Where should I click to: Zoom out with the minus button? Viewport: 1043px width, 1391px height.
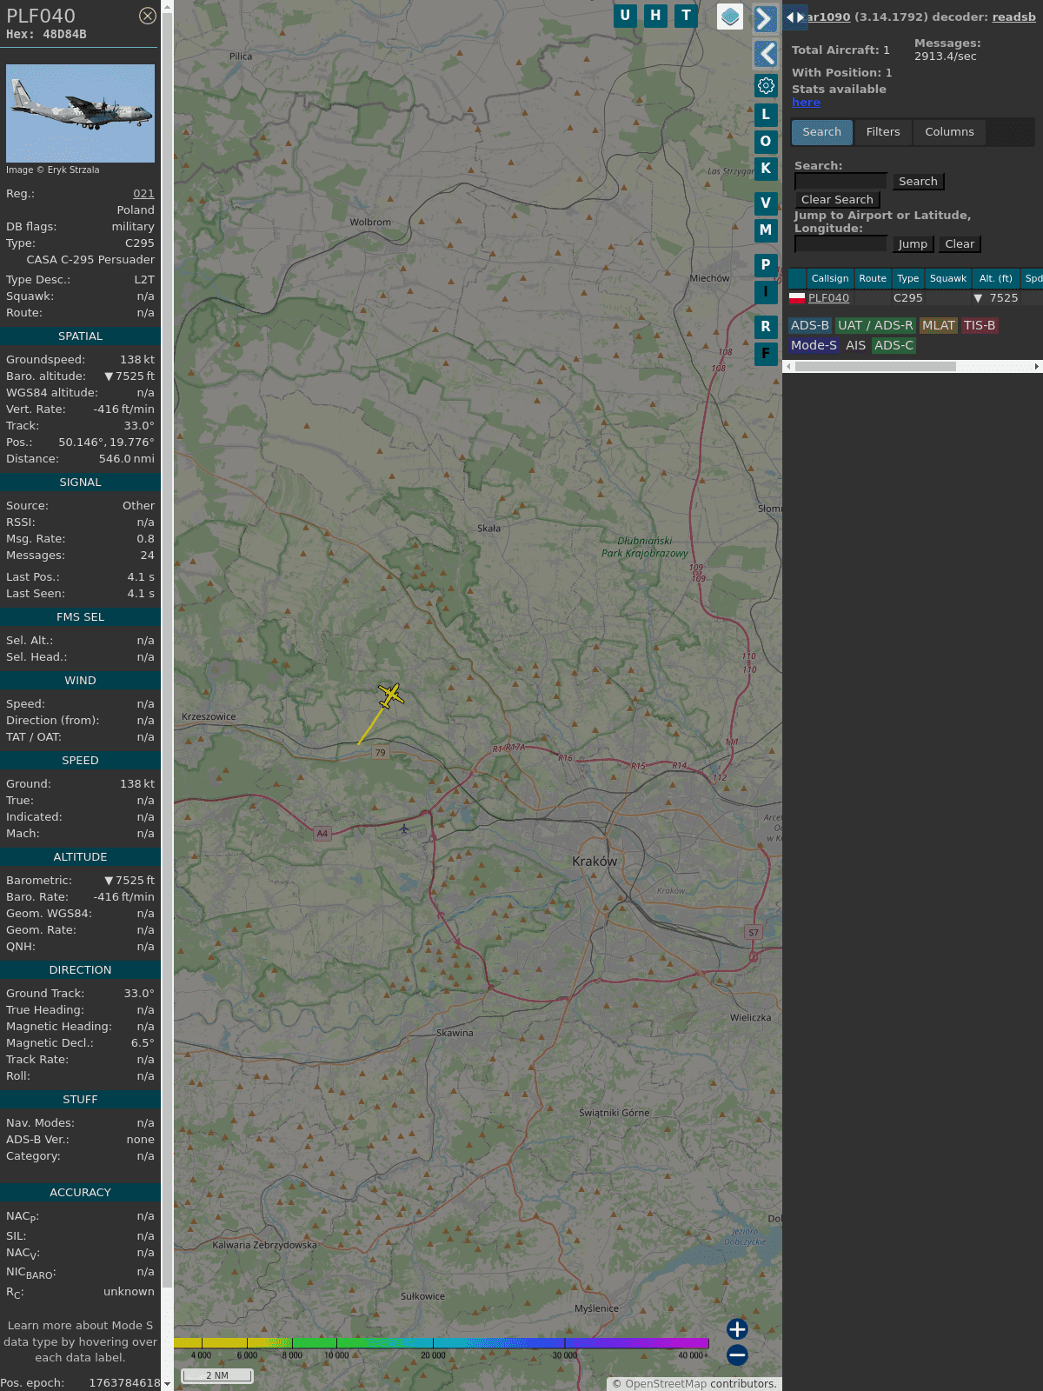pos(737,1354)
